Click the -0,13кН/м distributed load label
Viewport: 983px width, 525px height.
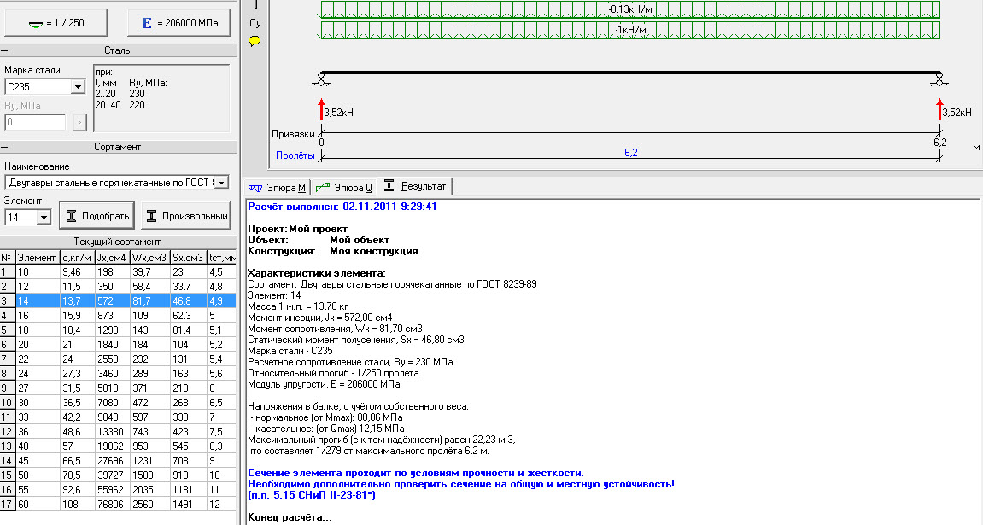pos(630,9)
